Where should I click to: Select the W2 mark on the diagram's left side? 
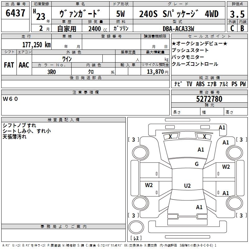point(149,185)
